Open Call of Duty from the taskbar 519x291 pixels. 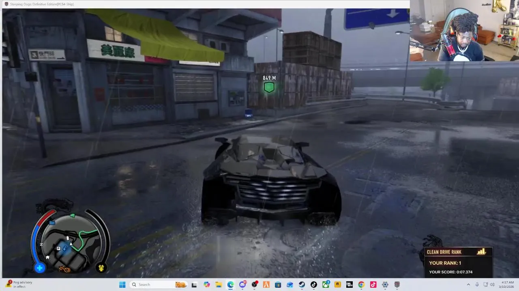[349, 285]
